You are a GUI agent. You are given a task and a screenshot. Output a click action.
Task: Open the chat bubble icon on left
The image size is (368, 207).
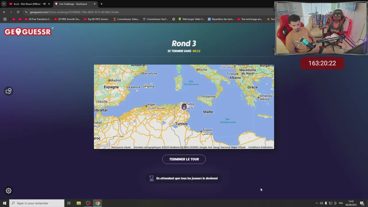tap(9, 91)
